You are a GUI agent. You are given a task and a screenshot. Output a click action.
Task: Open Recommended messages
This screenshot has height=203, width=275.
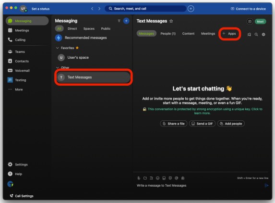pyautogui.click(x=81, y=38)
